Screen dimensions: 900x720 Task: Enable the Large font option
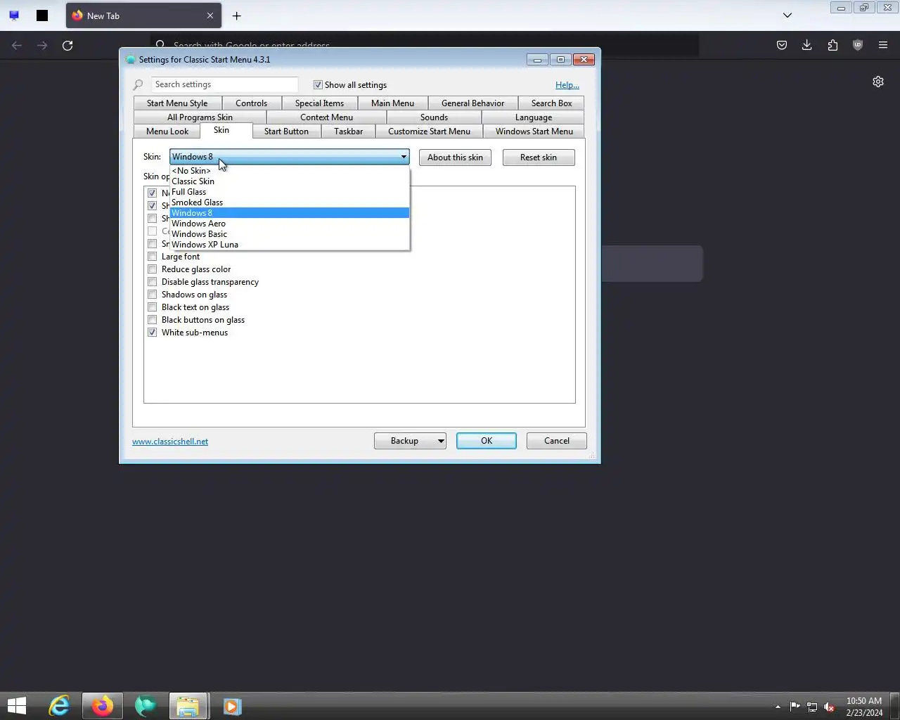click(153, 257)
